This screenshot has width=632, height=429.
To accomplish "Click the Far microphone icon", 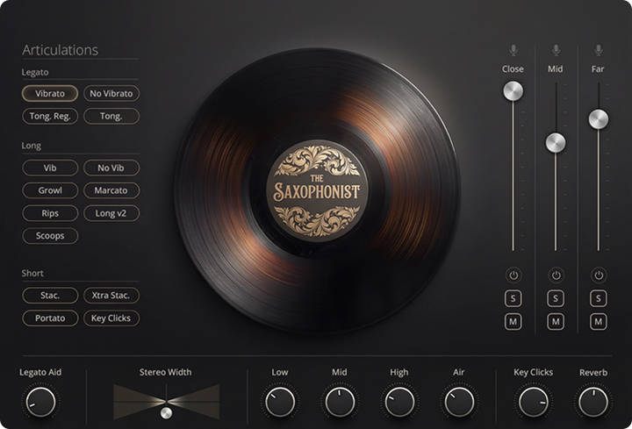I will tap(599, 50).
